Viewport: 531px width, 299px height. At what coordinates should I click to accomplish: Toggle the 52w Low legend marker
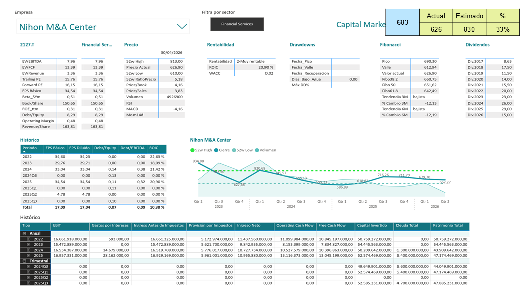pyautogui.click(x=234, y=150)
